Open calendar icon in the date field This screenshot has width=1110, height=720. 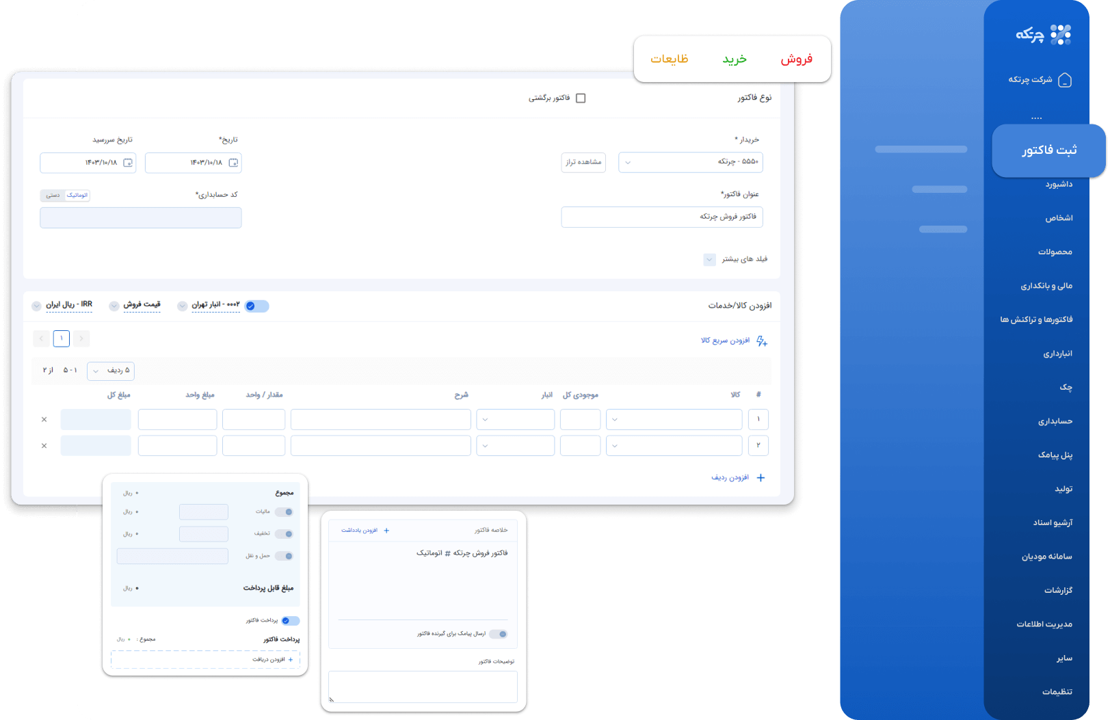point(233,163)
